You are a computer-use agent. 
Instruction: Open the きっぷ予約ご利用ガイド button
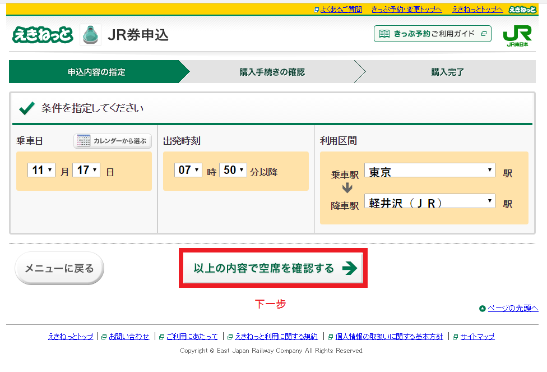click(x=433, y=34)
